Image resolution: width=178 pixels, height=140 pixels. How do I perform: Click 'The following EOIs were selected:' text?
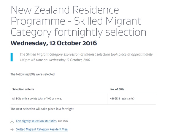pyautogui.click(x=33, y=74)
